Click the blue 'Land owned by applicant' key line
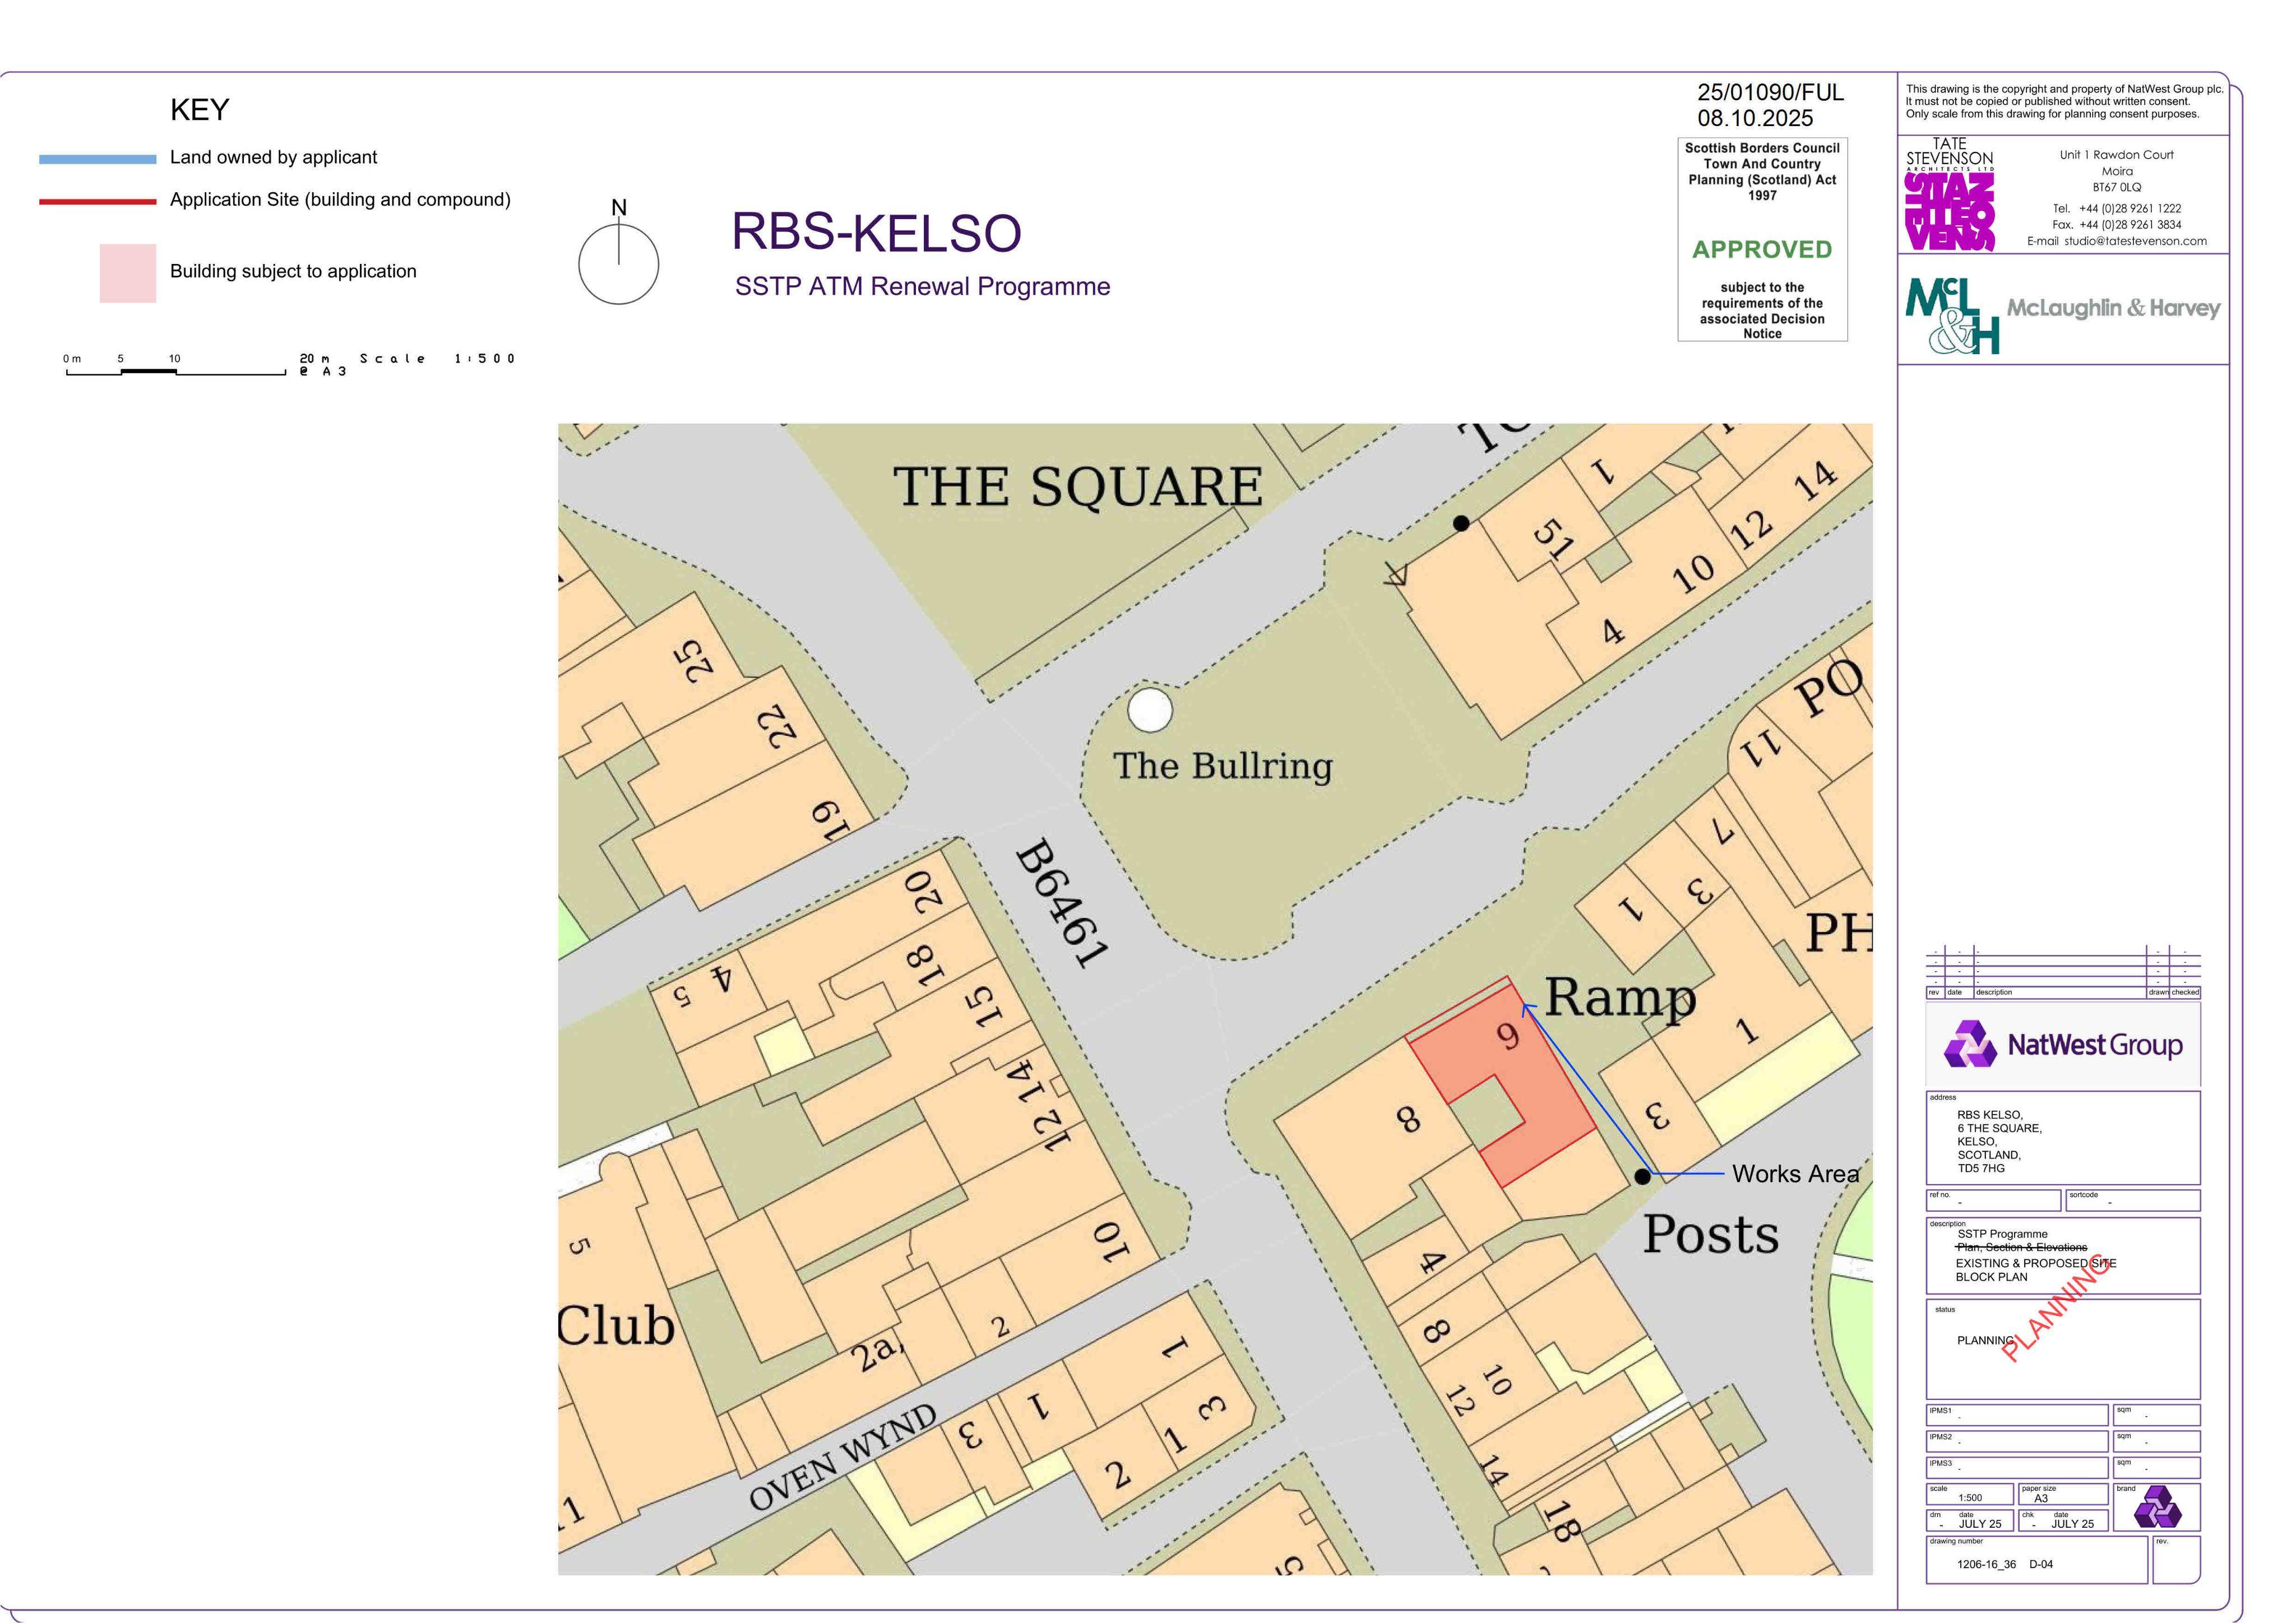Viewport: 2296px width, 1623px height. 97,159
